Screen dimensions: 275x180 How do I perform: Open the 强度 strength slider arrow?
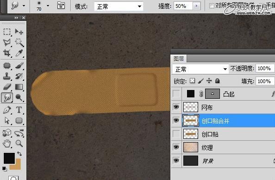pos(196,6)
